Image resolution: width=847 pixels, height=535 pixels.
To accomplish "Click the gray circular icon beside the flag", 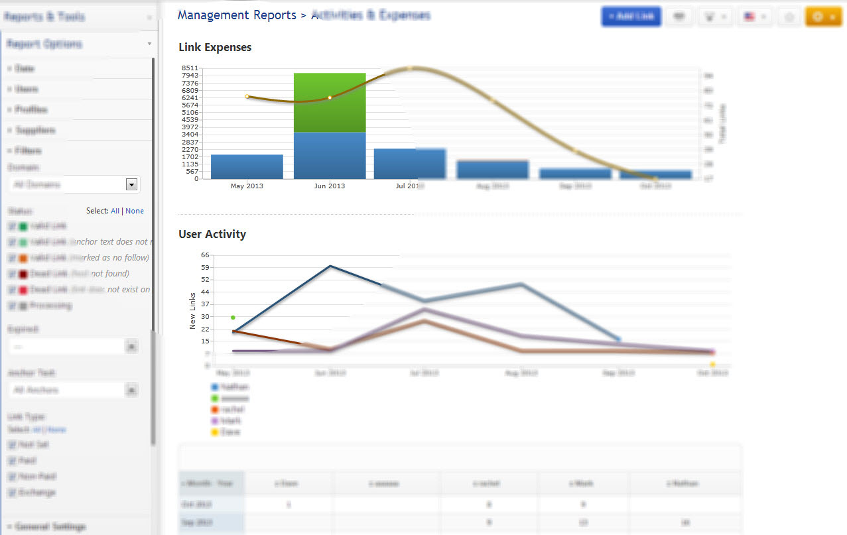I will 789,17.
